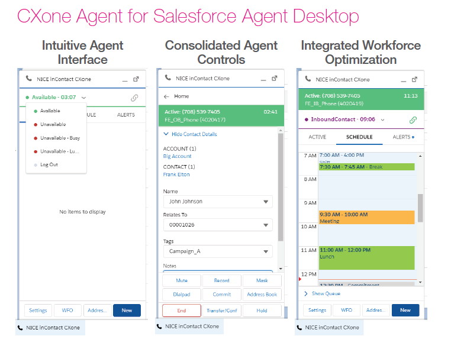This screenshot has width=451, height=349.
Task: Click phone icon in right panel header
Action: pos(308,79)
